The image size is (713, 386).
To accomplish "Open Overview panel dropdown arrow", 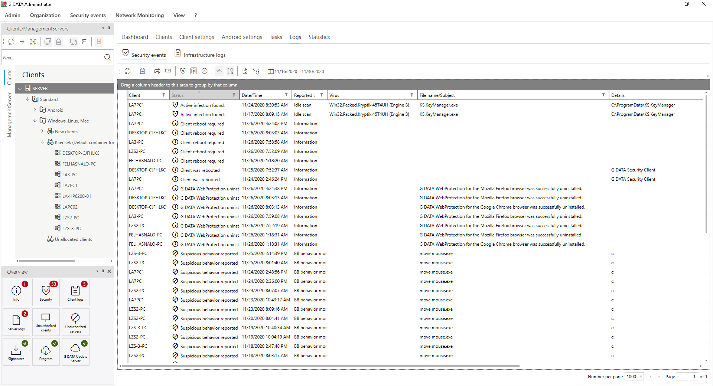I will click(97, 271).
